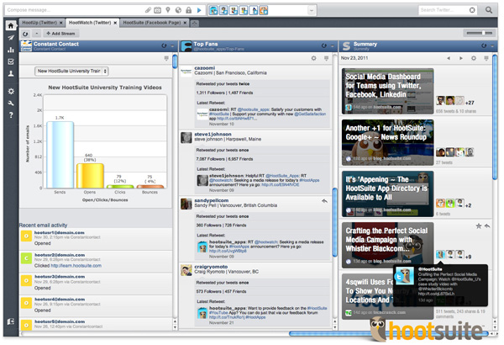Click the comment icon in Constant Contact stream

tap(166, 58)
